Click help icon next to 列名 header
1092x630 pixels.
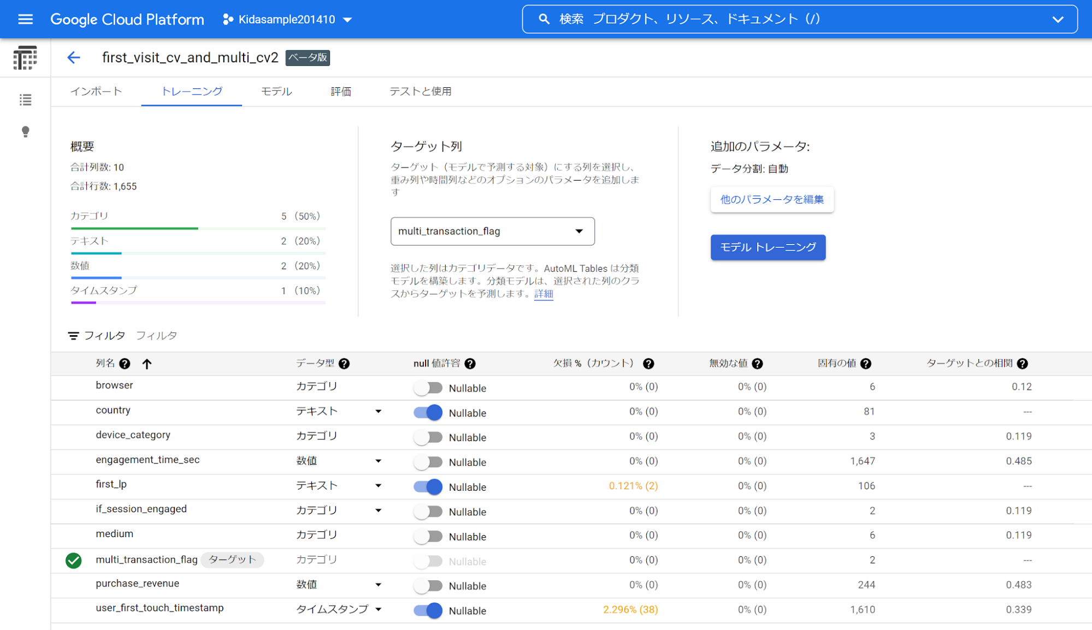(x=125, y=364)
